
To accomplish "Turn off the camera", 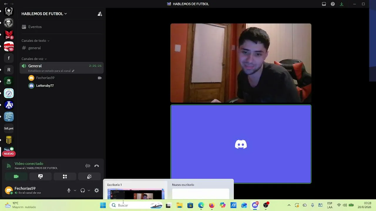I will point(16,176).
